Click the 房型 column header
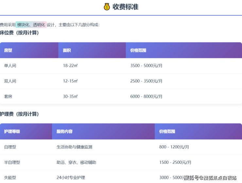Image resolution: width=242 pixels, height=183 pixels. 8,50
